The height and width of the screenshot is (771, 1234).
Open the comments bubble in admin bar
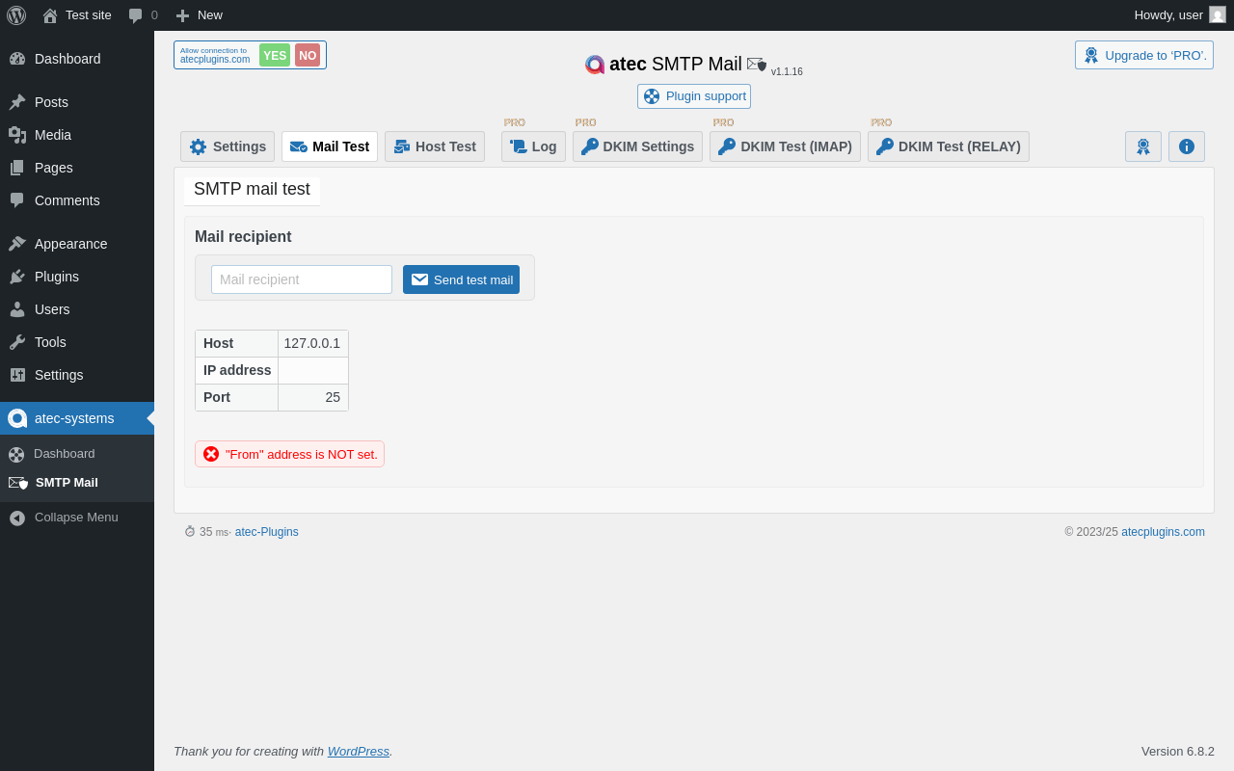pyautogui.click(x=143, y=15)
